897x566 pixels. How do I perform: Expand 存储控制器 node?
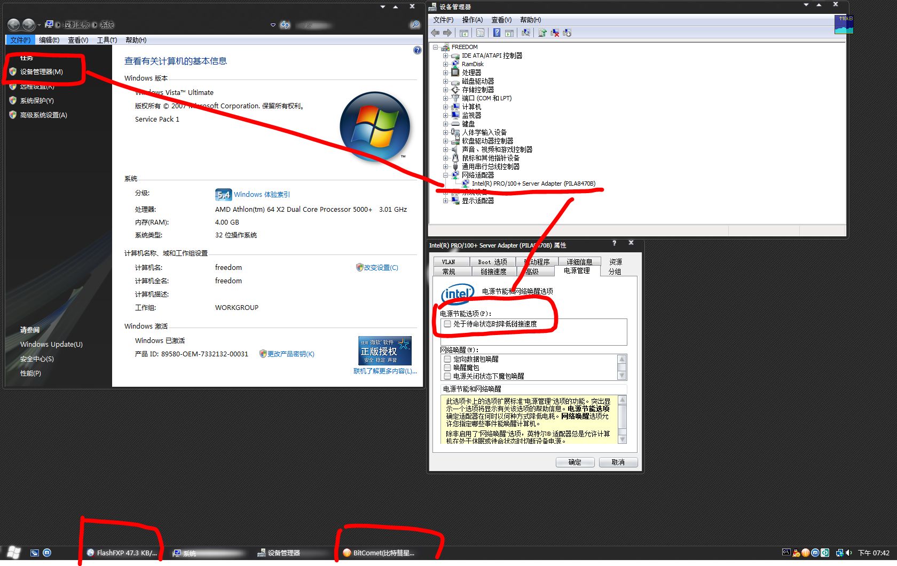pos(445,90)
